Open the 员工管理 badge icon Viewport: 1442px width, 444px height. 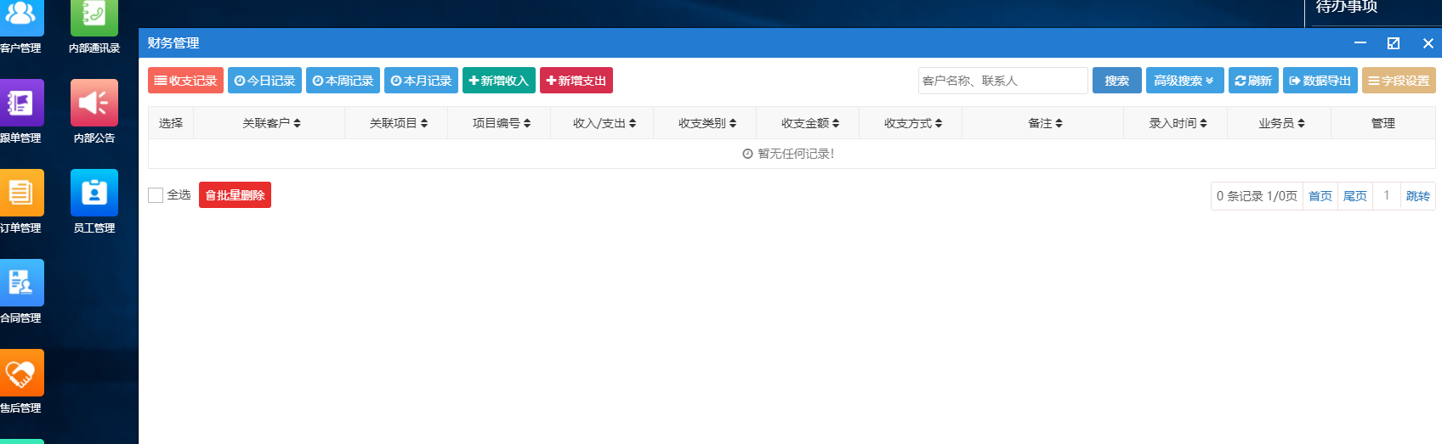click(94, 193)
